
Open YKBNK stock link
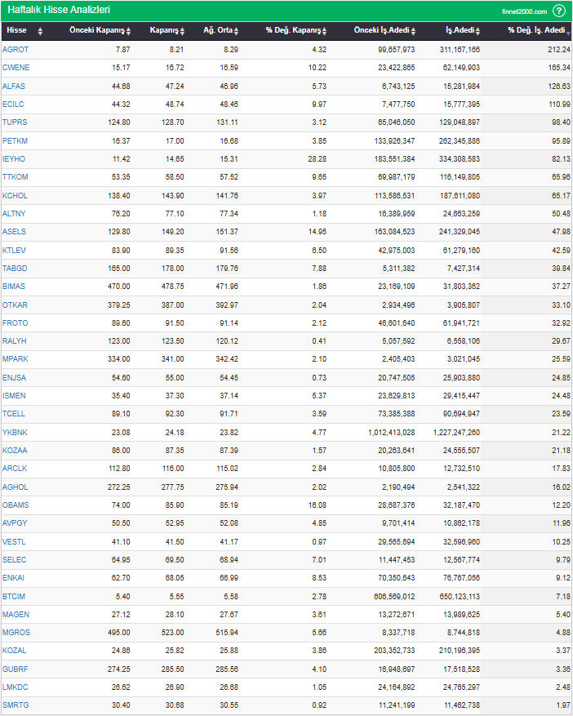(15, 433)
